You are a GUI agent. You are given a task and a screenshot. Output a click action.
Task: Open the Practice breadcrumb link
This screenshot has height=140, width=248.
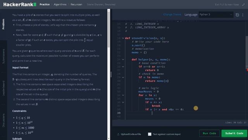pos(45,4)
